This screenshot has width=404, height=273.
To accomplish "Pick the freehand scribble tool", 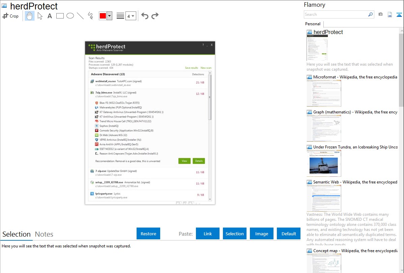I will point(90,16).
